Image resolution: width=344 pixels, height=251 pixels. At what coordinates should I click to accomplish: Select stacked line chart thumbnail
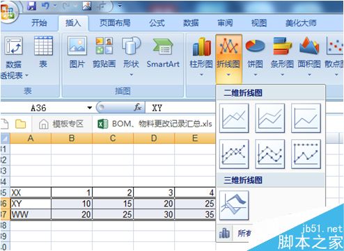pyautogui.click(x=270, y=118)
